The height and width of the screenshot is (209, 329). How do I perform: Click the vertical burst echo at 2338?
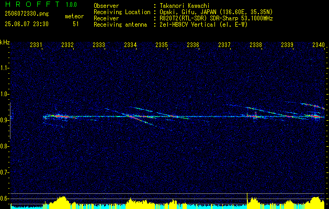255,115
